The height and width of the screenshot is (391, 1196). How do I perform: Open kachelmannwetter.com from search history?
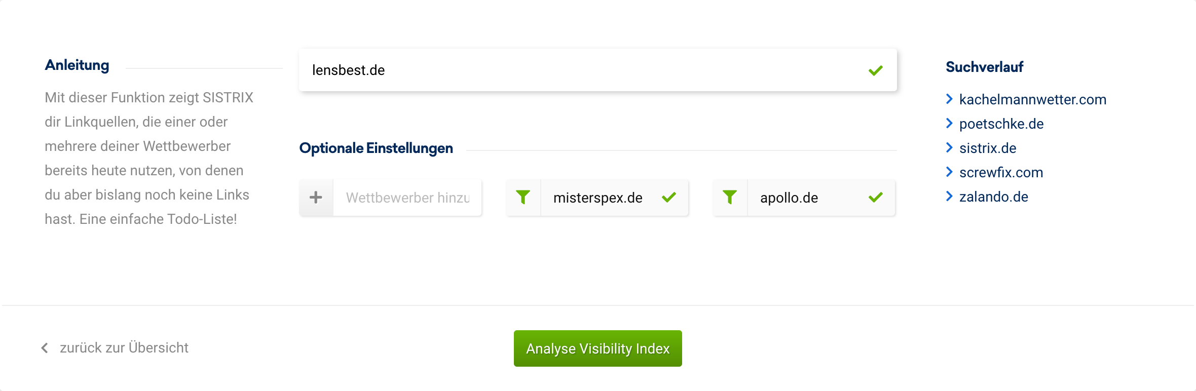tap(1032, 100)
